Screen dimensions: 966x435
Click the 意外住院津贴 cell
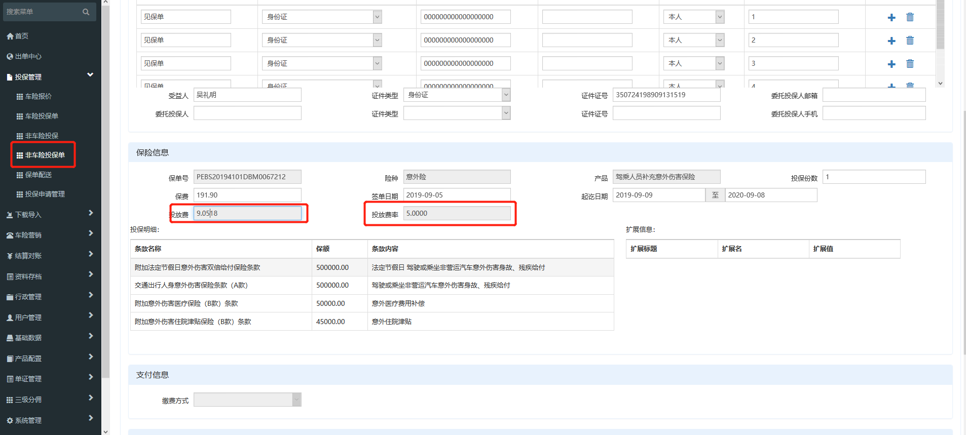(491, 322)
